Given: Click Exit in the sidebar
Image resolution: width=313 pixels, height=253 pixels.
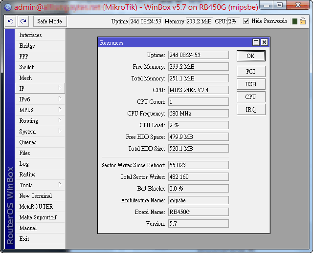Looking at the screenshot, I should (x=40, y=239).
